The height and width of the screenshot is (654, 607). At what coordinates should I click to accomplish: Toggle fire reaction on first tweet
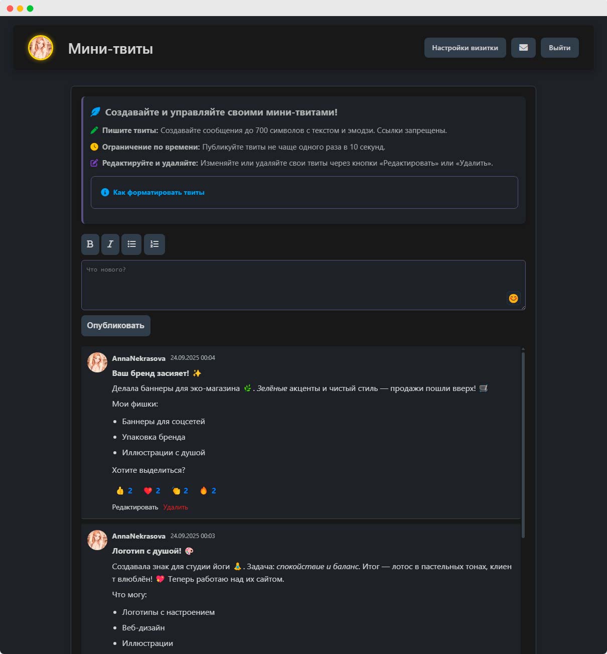click(x=208, y=491)
